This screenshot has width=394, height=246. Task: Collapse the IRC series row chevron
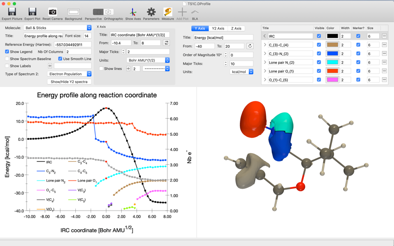tap(264, 36)
